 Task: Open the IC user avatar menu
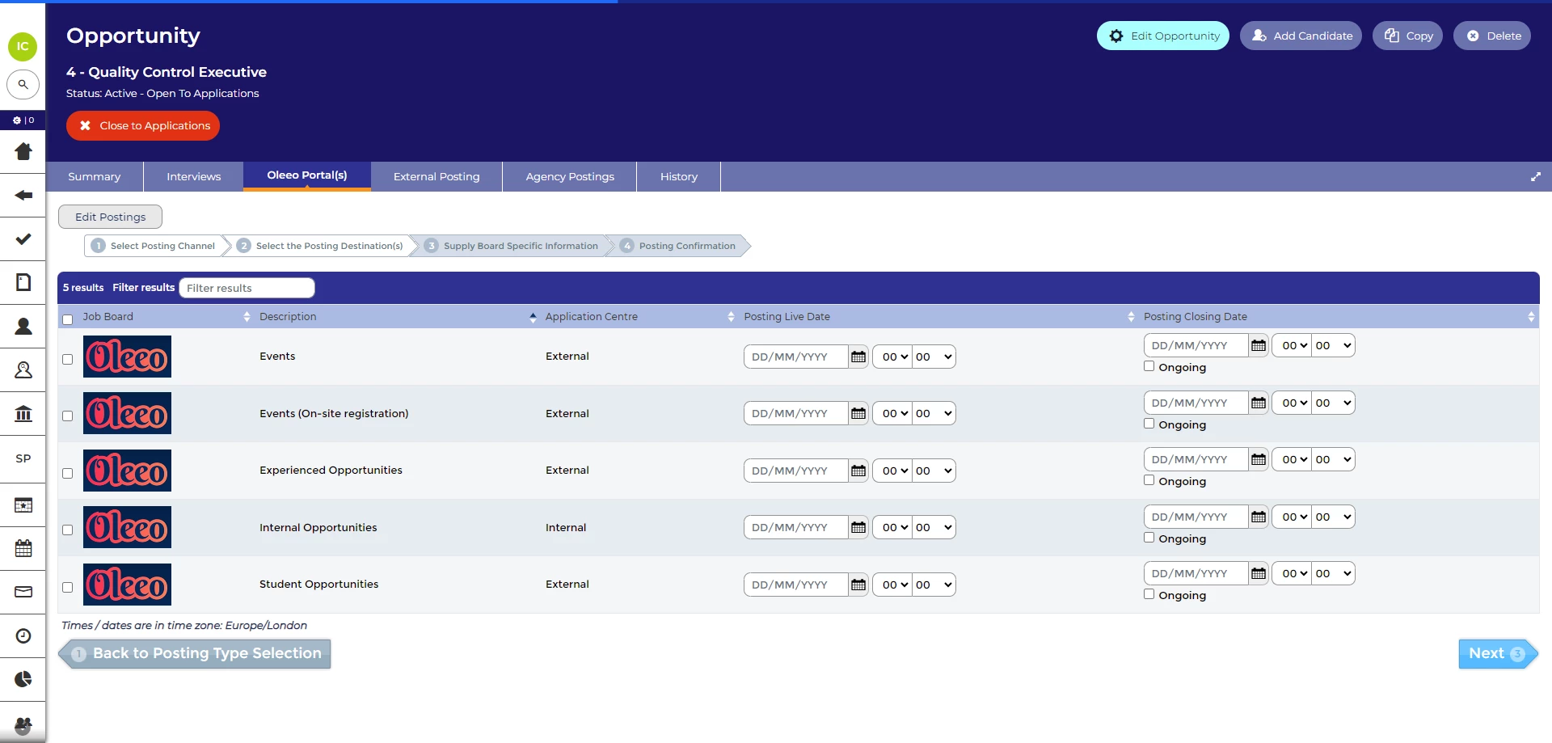[23, 46]
